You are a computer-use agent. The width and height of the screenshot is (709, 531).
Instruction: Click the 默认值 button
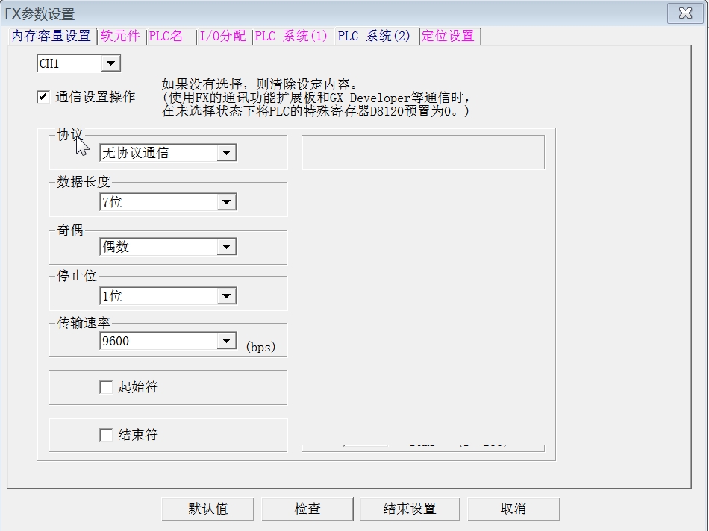[x=207, y=509]
